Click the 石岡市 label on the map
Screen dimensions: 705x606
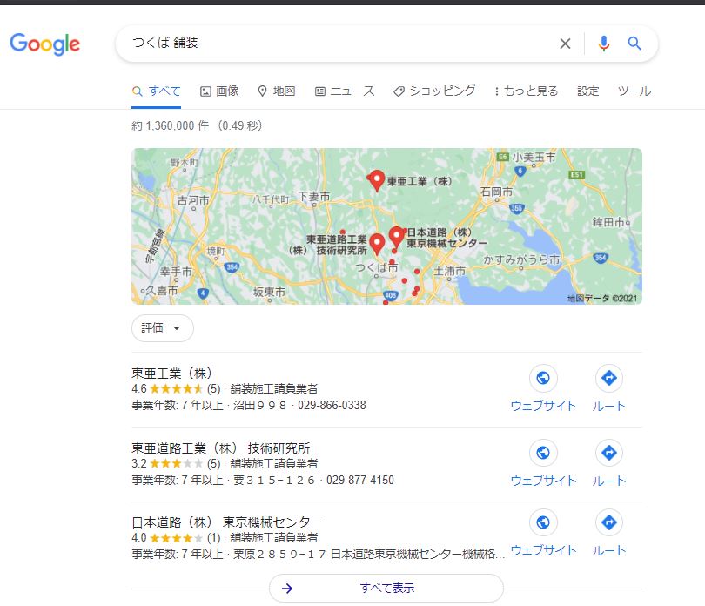pos(496,192)
